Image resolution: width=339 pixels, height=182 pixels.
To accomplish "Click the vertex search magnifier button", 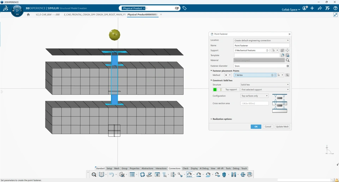I will (x=287, y=75).
